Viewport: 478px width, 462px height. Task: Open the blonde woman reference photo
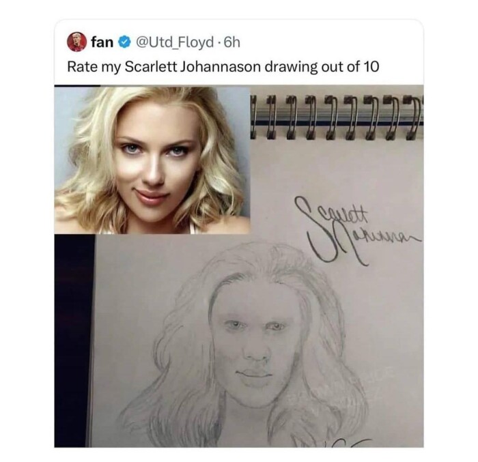click(152, 160)
